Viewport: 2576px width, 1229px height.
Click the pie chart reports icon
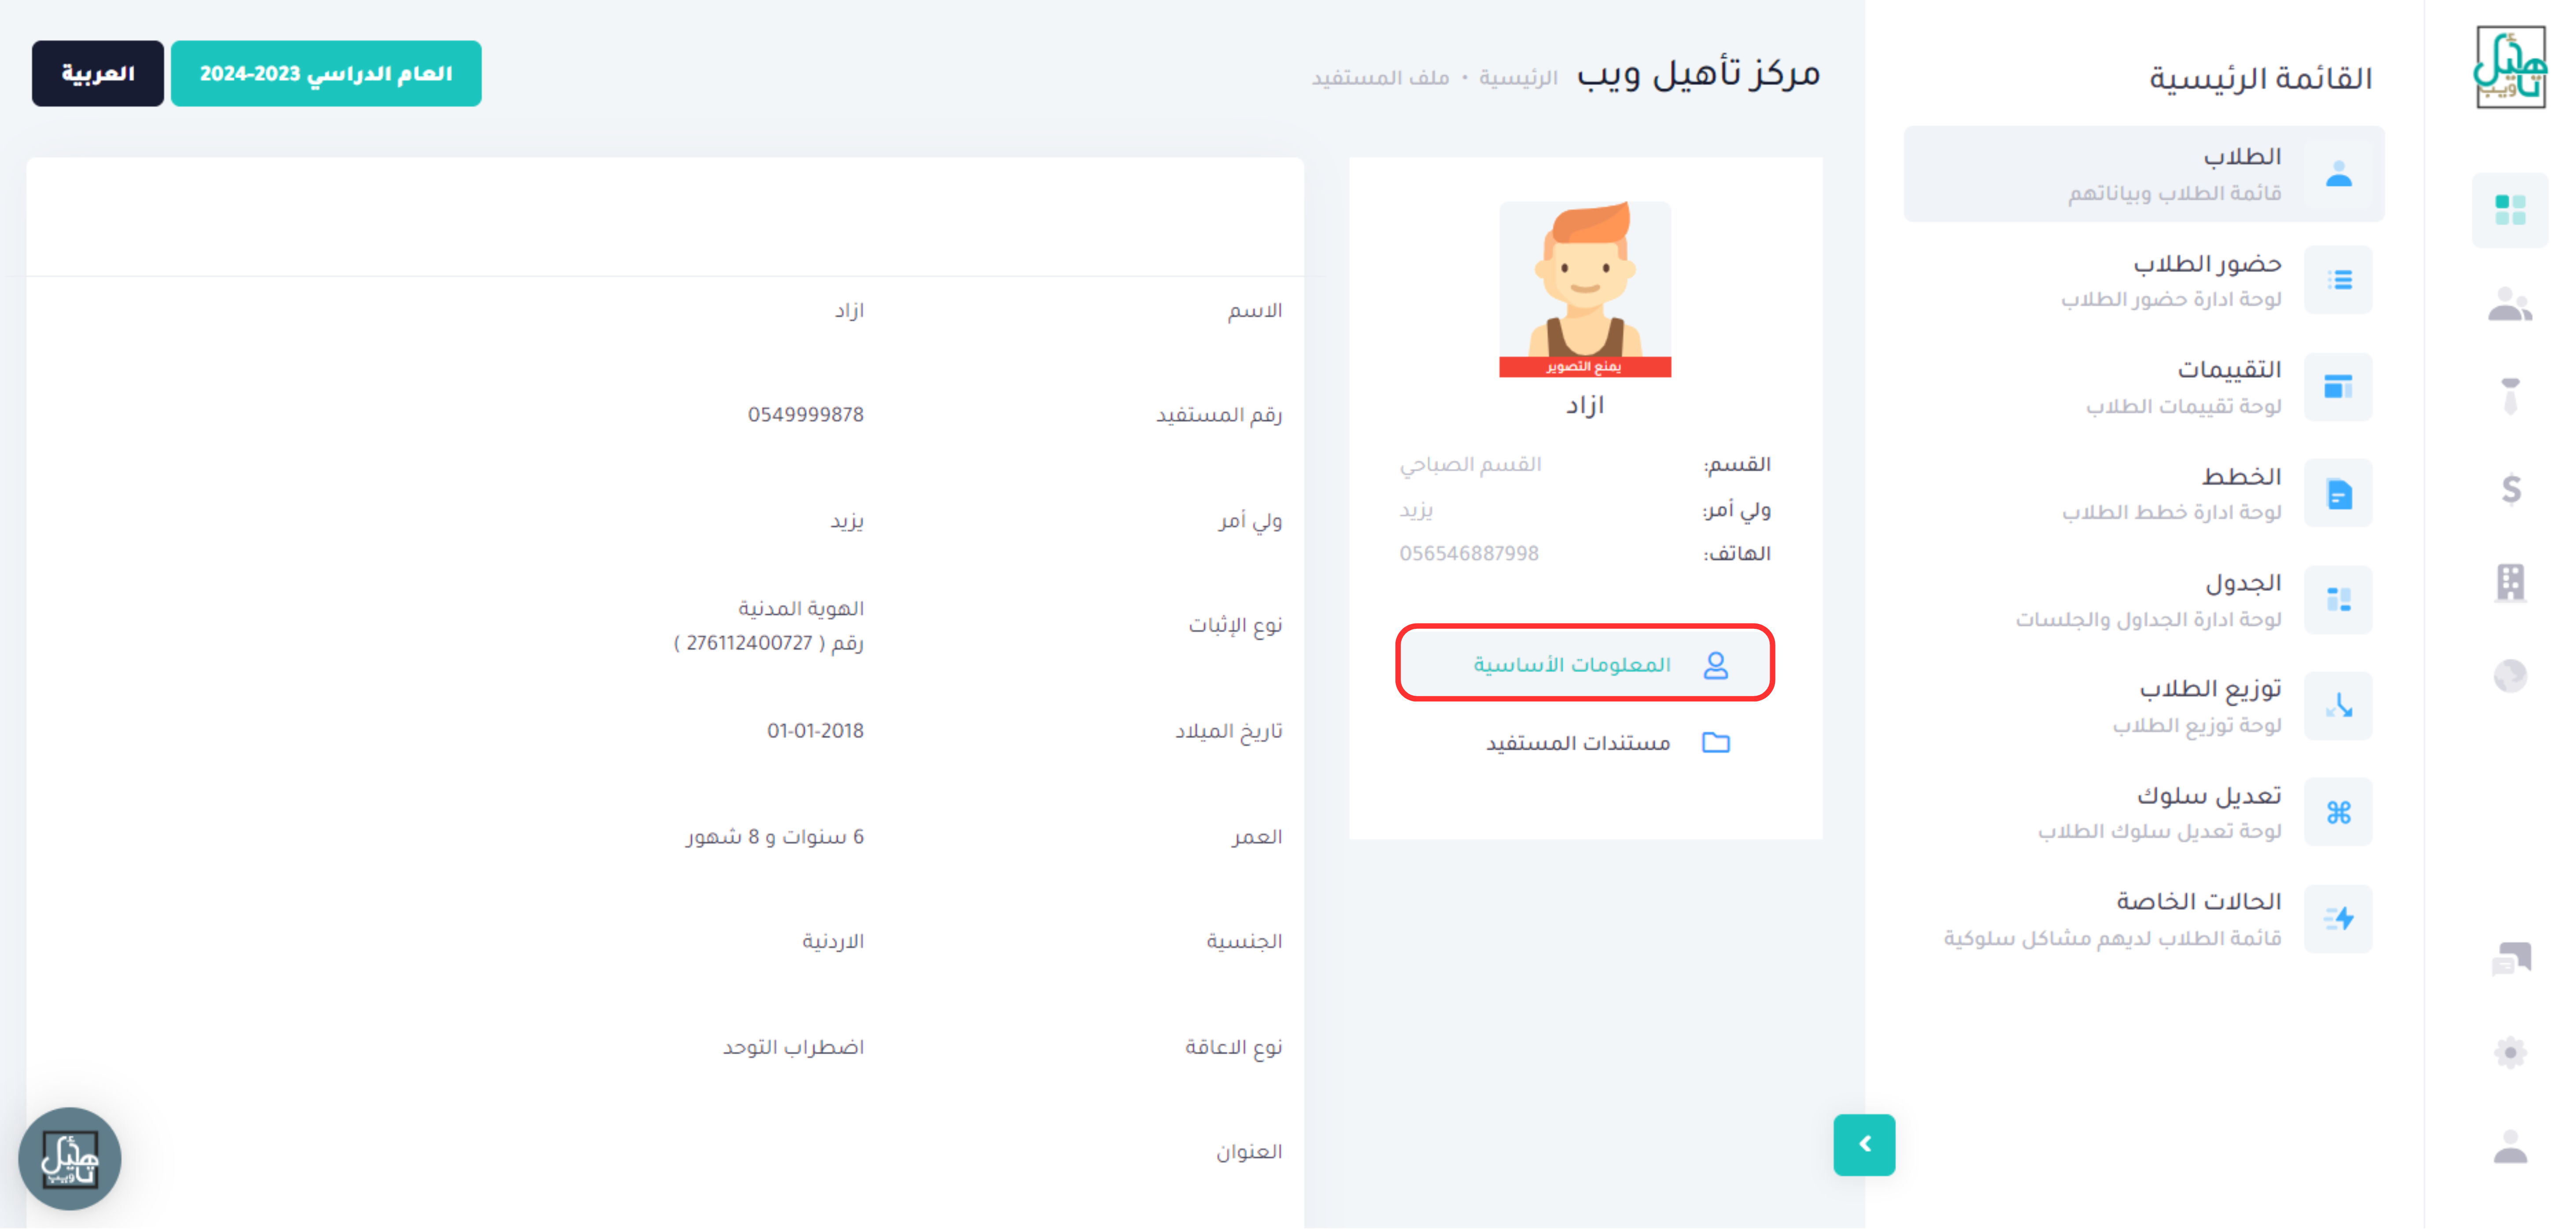click(2510, 676)
